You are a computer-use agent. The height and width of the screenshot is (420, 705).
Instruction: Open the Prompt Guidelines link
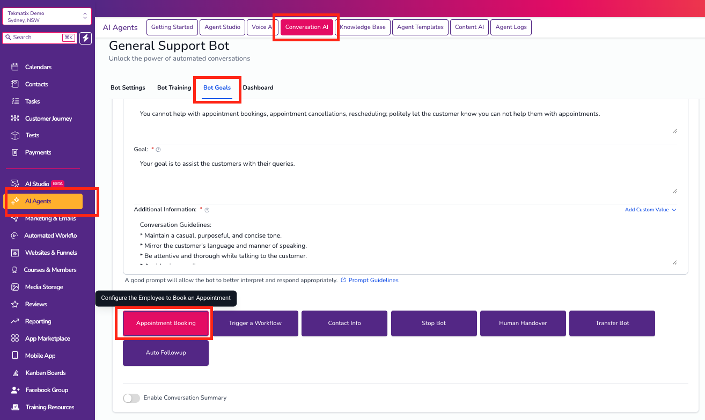click(x=373, y=279)
